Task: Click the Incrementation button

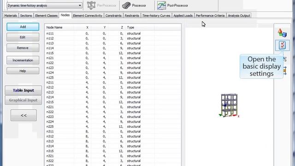Action: pyautogui.click(x=23, y=60)
